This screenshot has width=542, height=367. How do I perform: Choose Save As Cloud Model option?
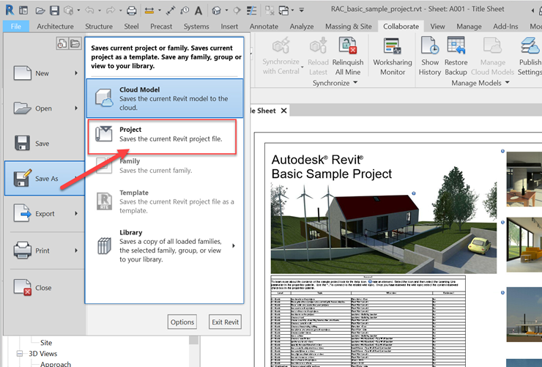(165, 98)
